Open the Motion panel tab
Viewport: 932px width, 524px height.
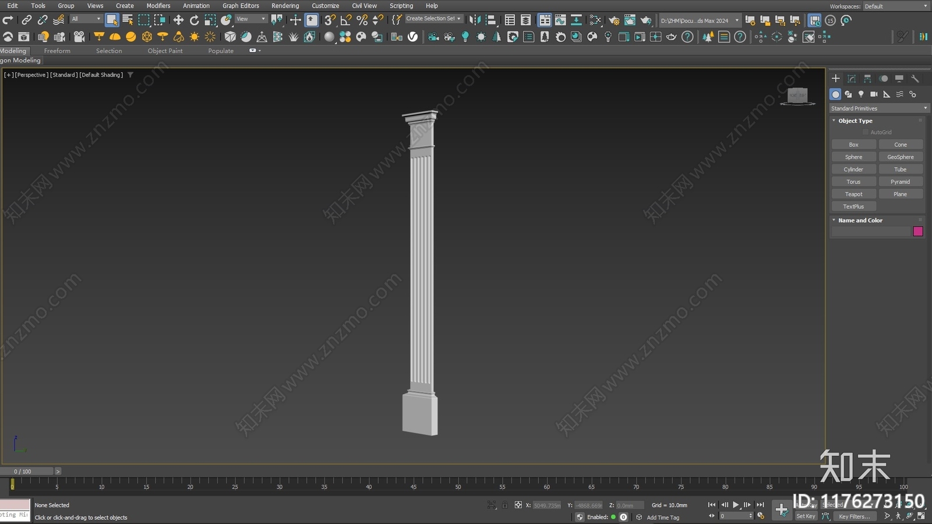point(884,79)
